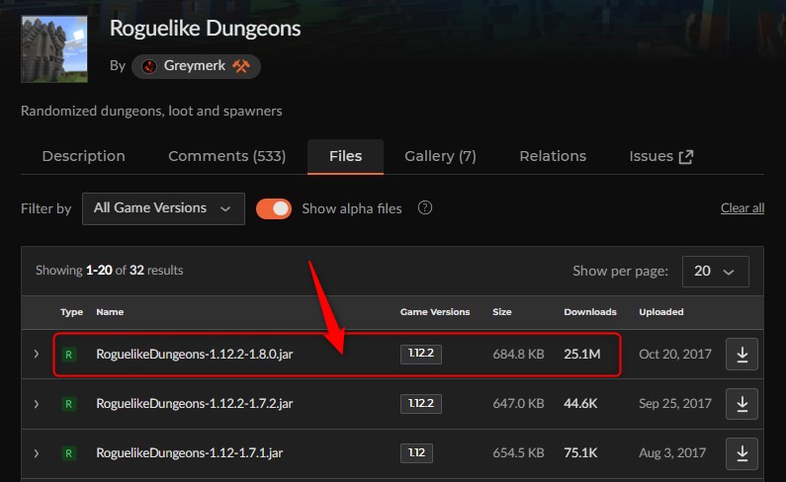
Task: Click the 1.12 version tag on 1.7.1 row
Action: [416, 453]
